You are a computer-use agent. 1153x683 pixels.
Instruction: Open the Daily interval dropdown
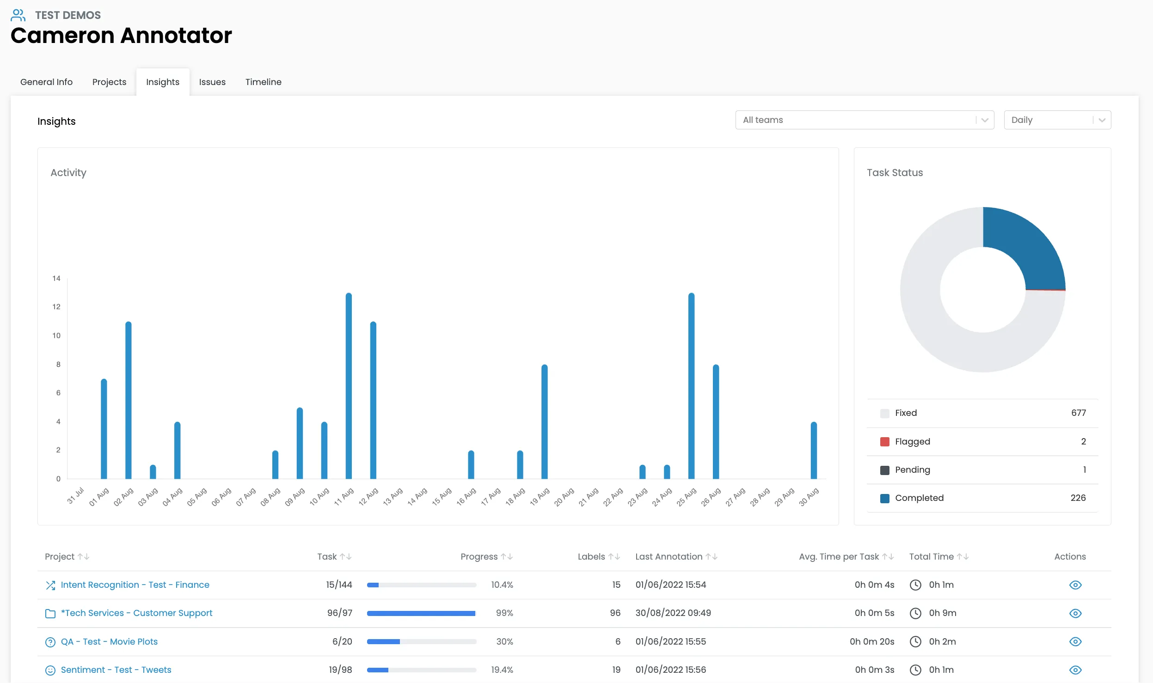coord(1057,120)
